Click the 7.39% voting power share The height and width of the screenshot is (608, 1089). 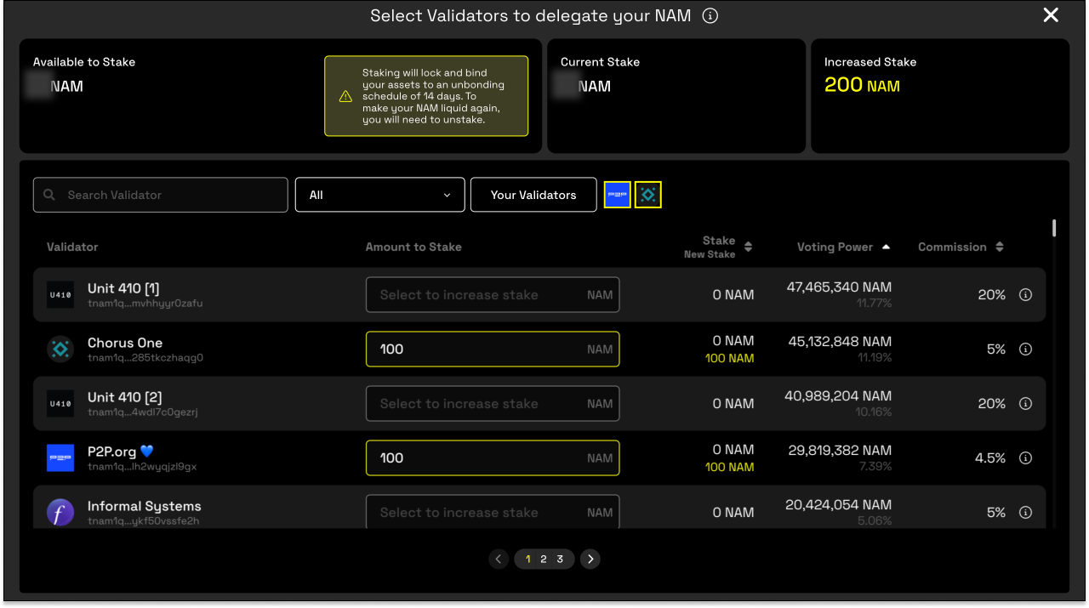click(x=875, y=467)
